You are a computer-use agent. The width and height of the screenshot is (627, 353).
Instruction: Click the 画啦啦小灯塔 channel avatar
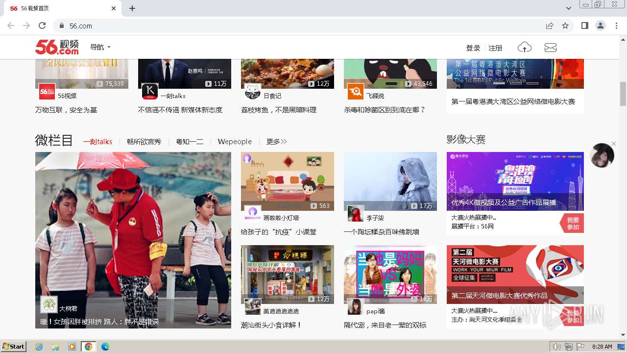253,214
